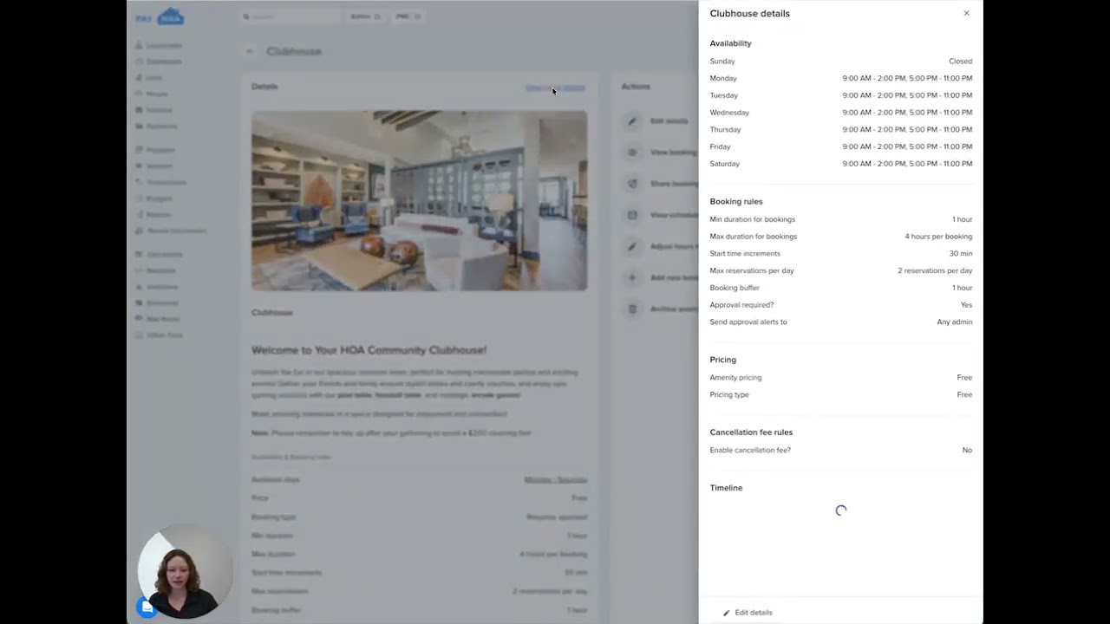Image resolution: width=1110 pixels, height=624 pixels.
Task: Click the Closed value for Sunday
Action: point(960,62)
